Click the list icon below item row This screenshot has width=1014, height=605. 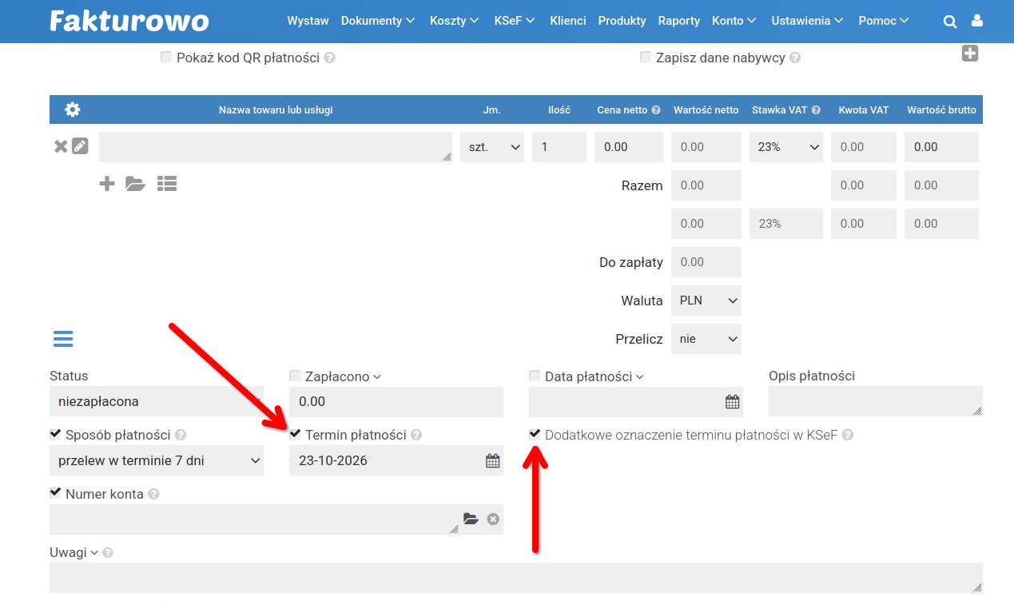[166, 184]
